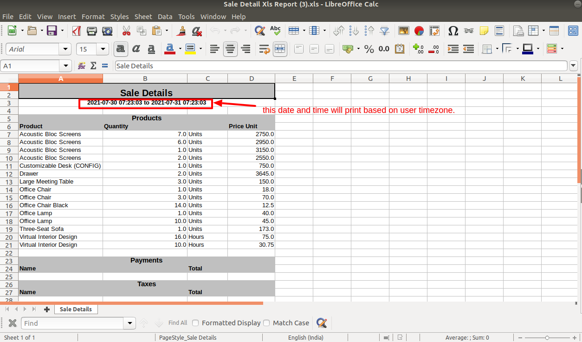Open the Data menu
Screen dimensions: 582x342
tap(165, 16)
